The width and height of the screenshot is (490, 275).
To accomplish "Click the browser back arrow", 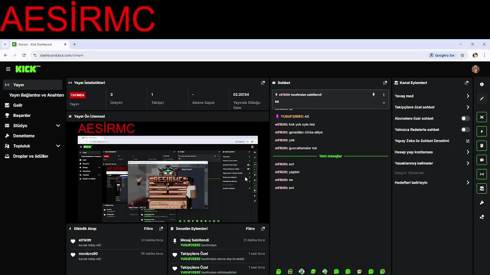I will [x=5, y=55].
